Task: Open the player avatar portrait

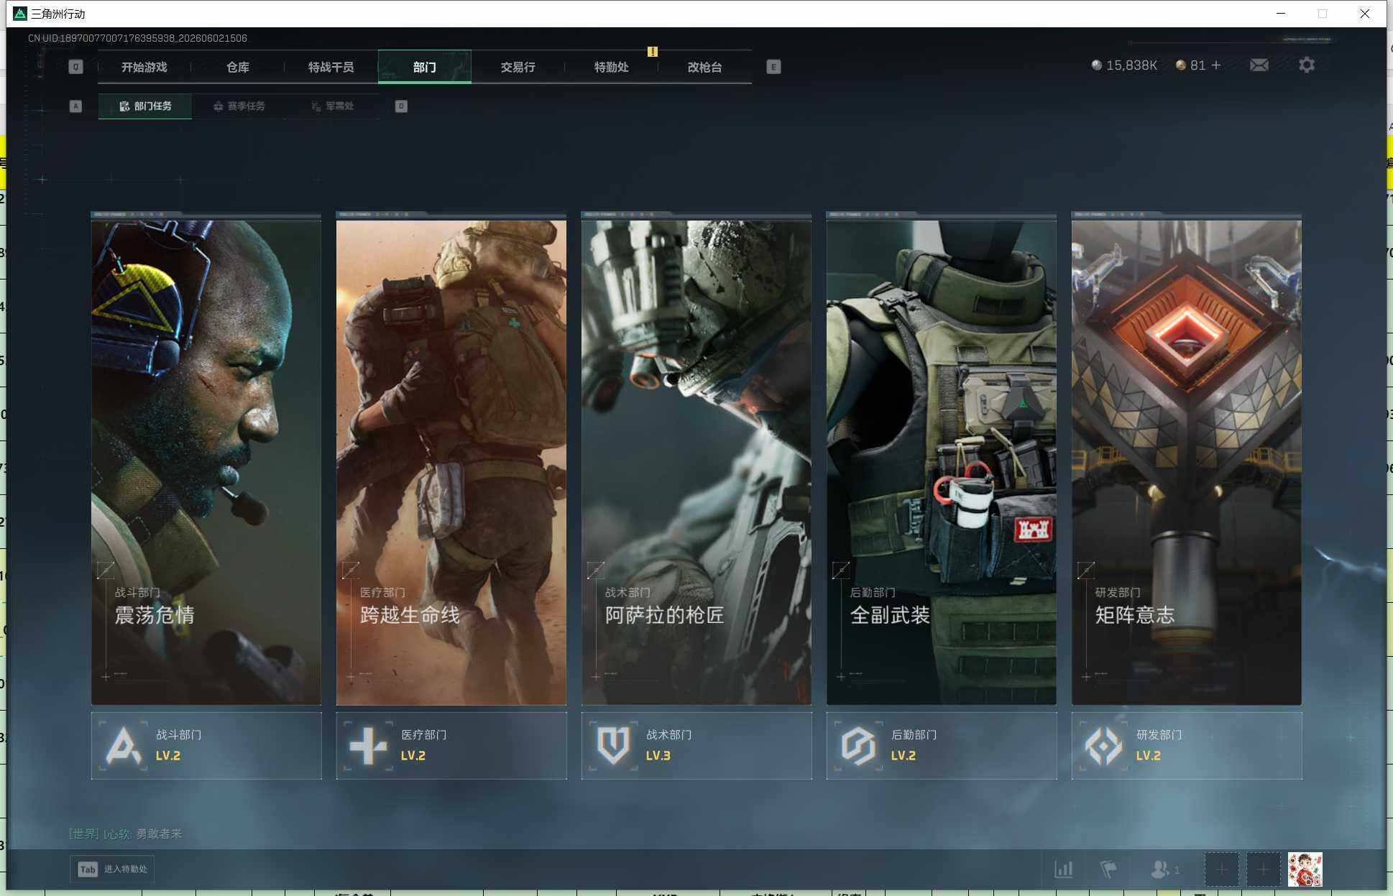Action: 1305,870
